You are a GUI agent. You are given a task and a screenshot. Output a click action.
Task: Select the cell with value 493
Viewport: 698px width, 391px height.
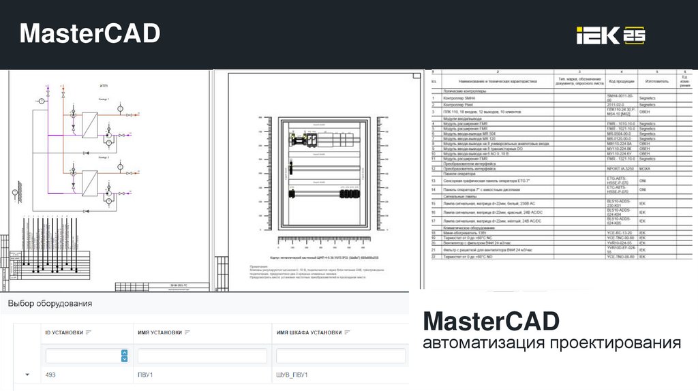50,375
